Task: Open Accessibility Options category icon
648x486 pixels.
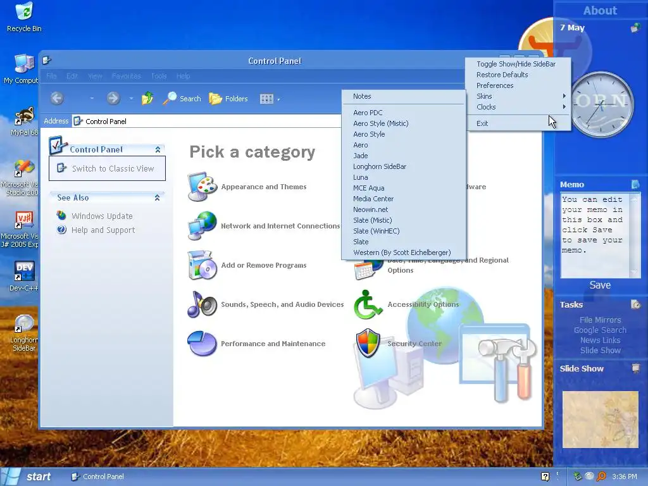Action: [368, 304]
